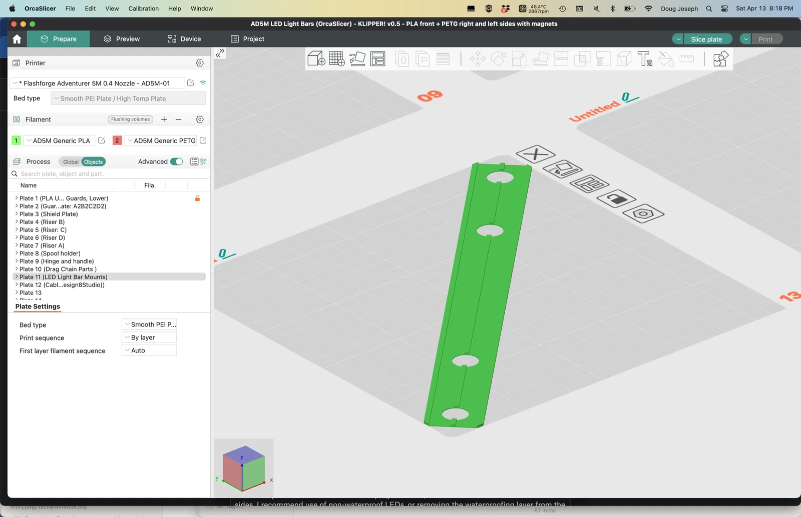Click the red filament 2 color swatch
The height and width of the screenshot is (517, 801).
(117, 140)
